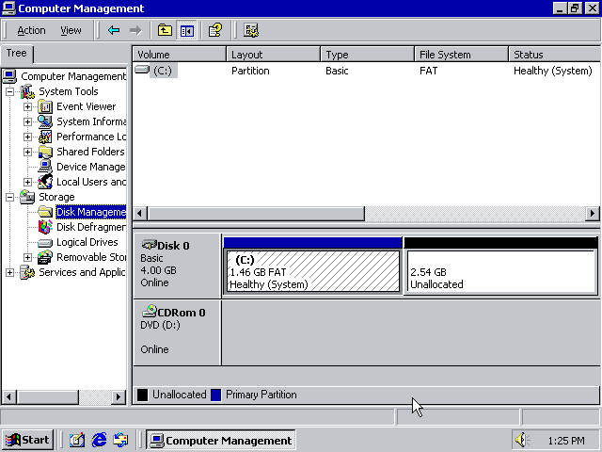602x452 pixels.
Task: Click the Event Viewer icon
Action: click(45, 106)
